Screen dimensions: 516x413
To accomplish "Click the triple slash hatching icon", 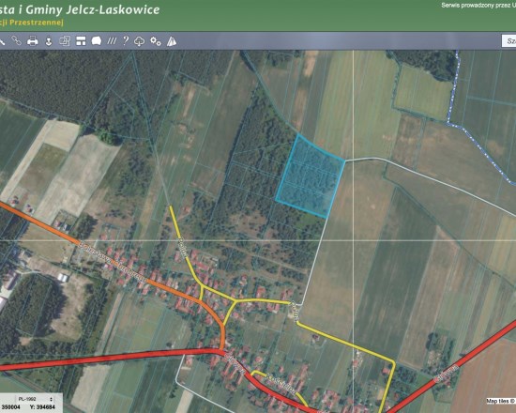I will click(x=112, y=41).
